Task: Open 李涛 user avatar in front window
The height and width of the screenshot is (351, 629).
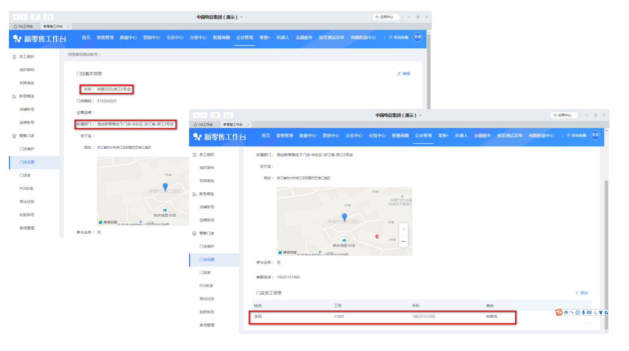Action: (x=595, y=135)
